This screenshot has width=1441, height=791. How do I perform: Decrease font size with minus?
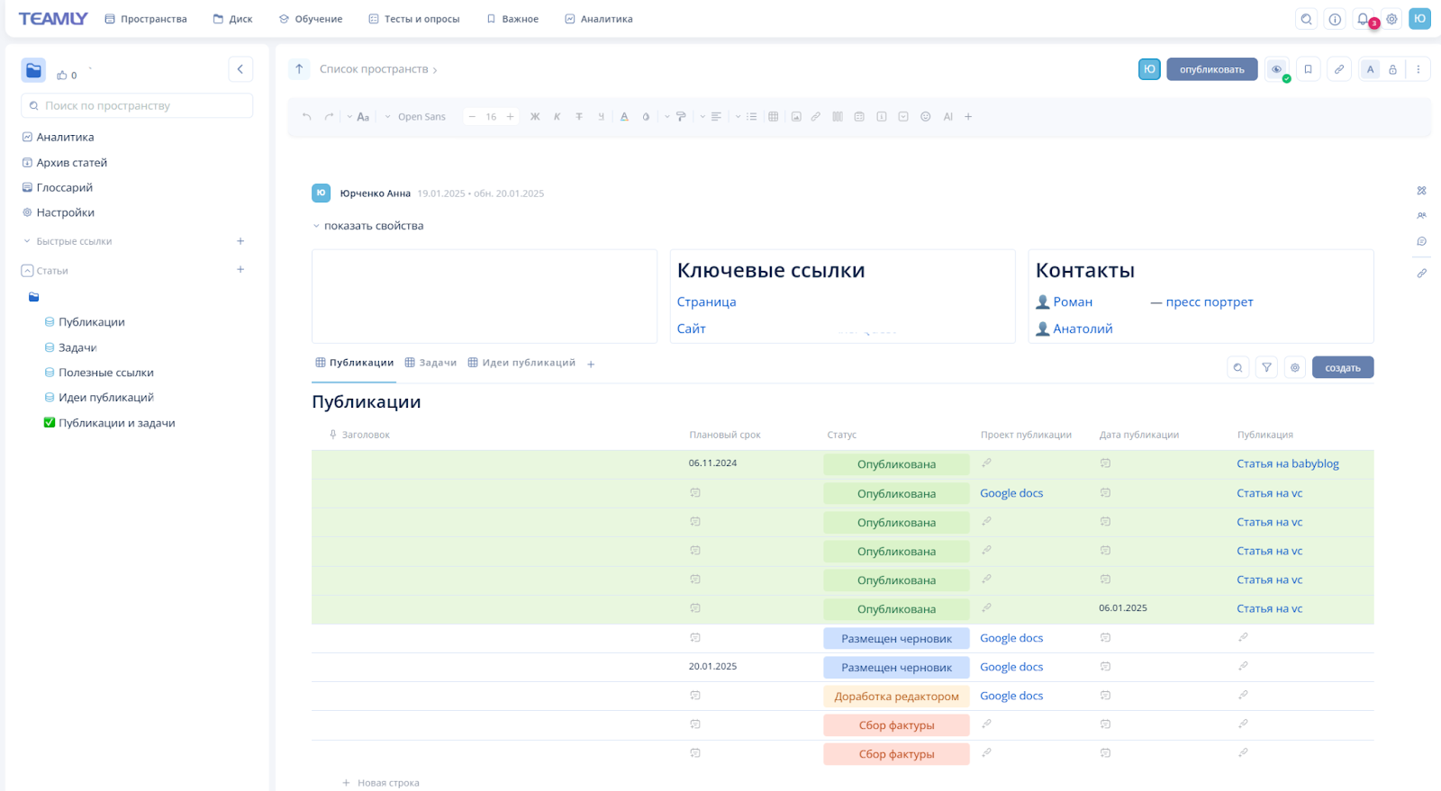coord(472,117)
